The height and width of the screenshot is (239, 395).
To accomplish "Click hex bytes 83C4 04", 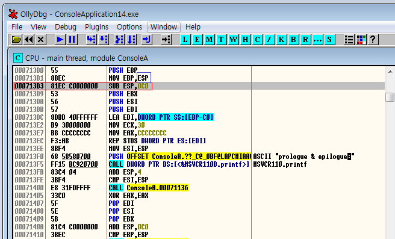I will coord(63,172).
